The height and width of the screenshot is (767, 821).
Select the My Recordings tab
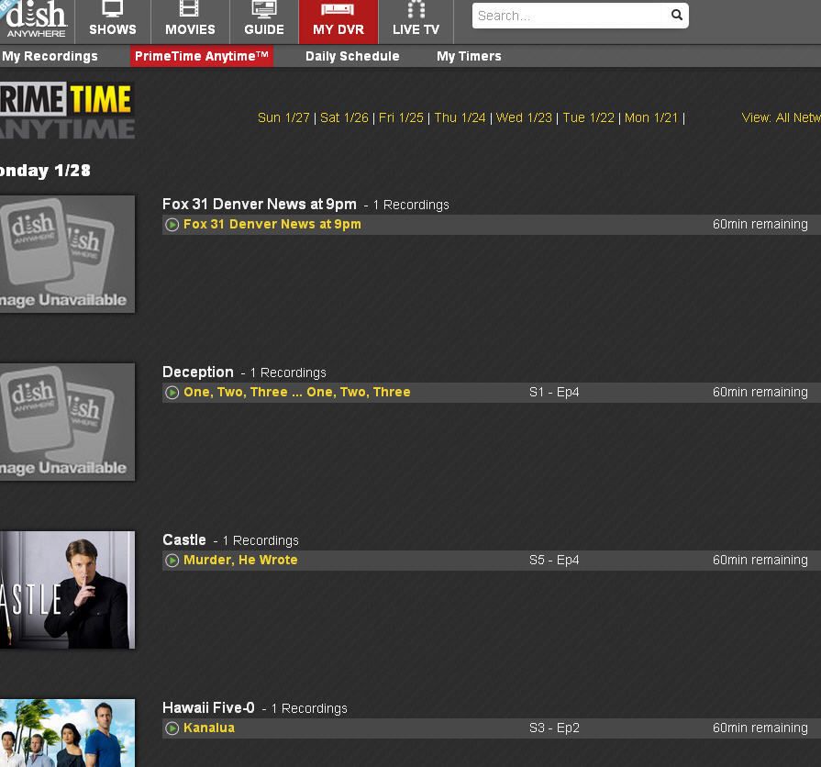tap(50, 56)
